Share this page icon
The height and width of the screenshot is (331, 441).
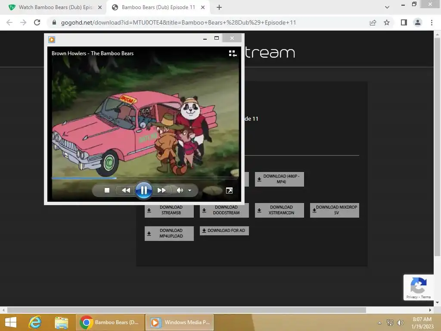(373, 22)
